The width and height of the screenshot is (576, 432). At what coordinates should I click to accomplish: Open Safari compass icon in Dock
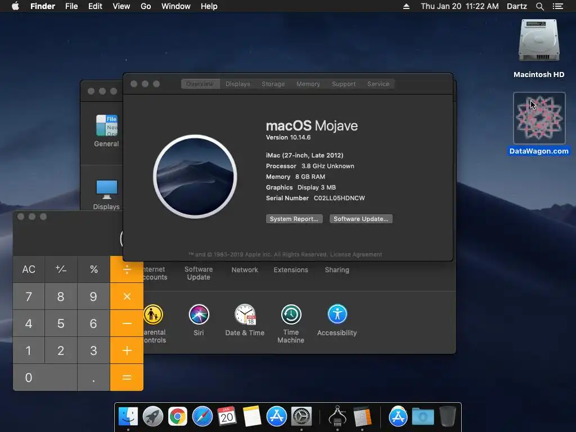pyautogui.click(x=202, y=417)
